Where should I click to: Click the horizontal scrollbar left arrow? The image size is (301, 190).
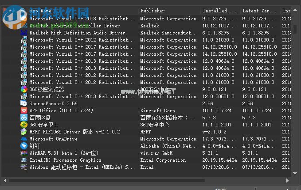pyautogui.click(x=5, y=180)
